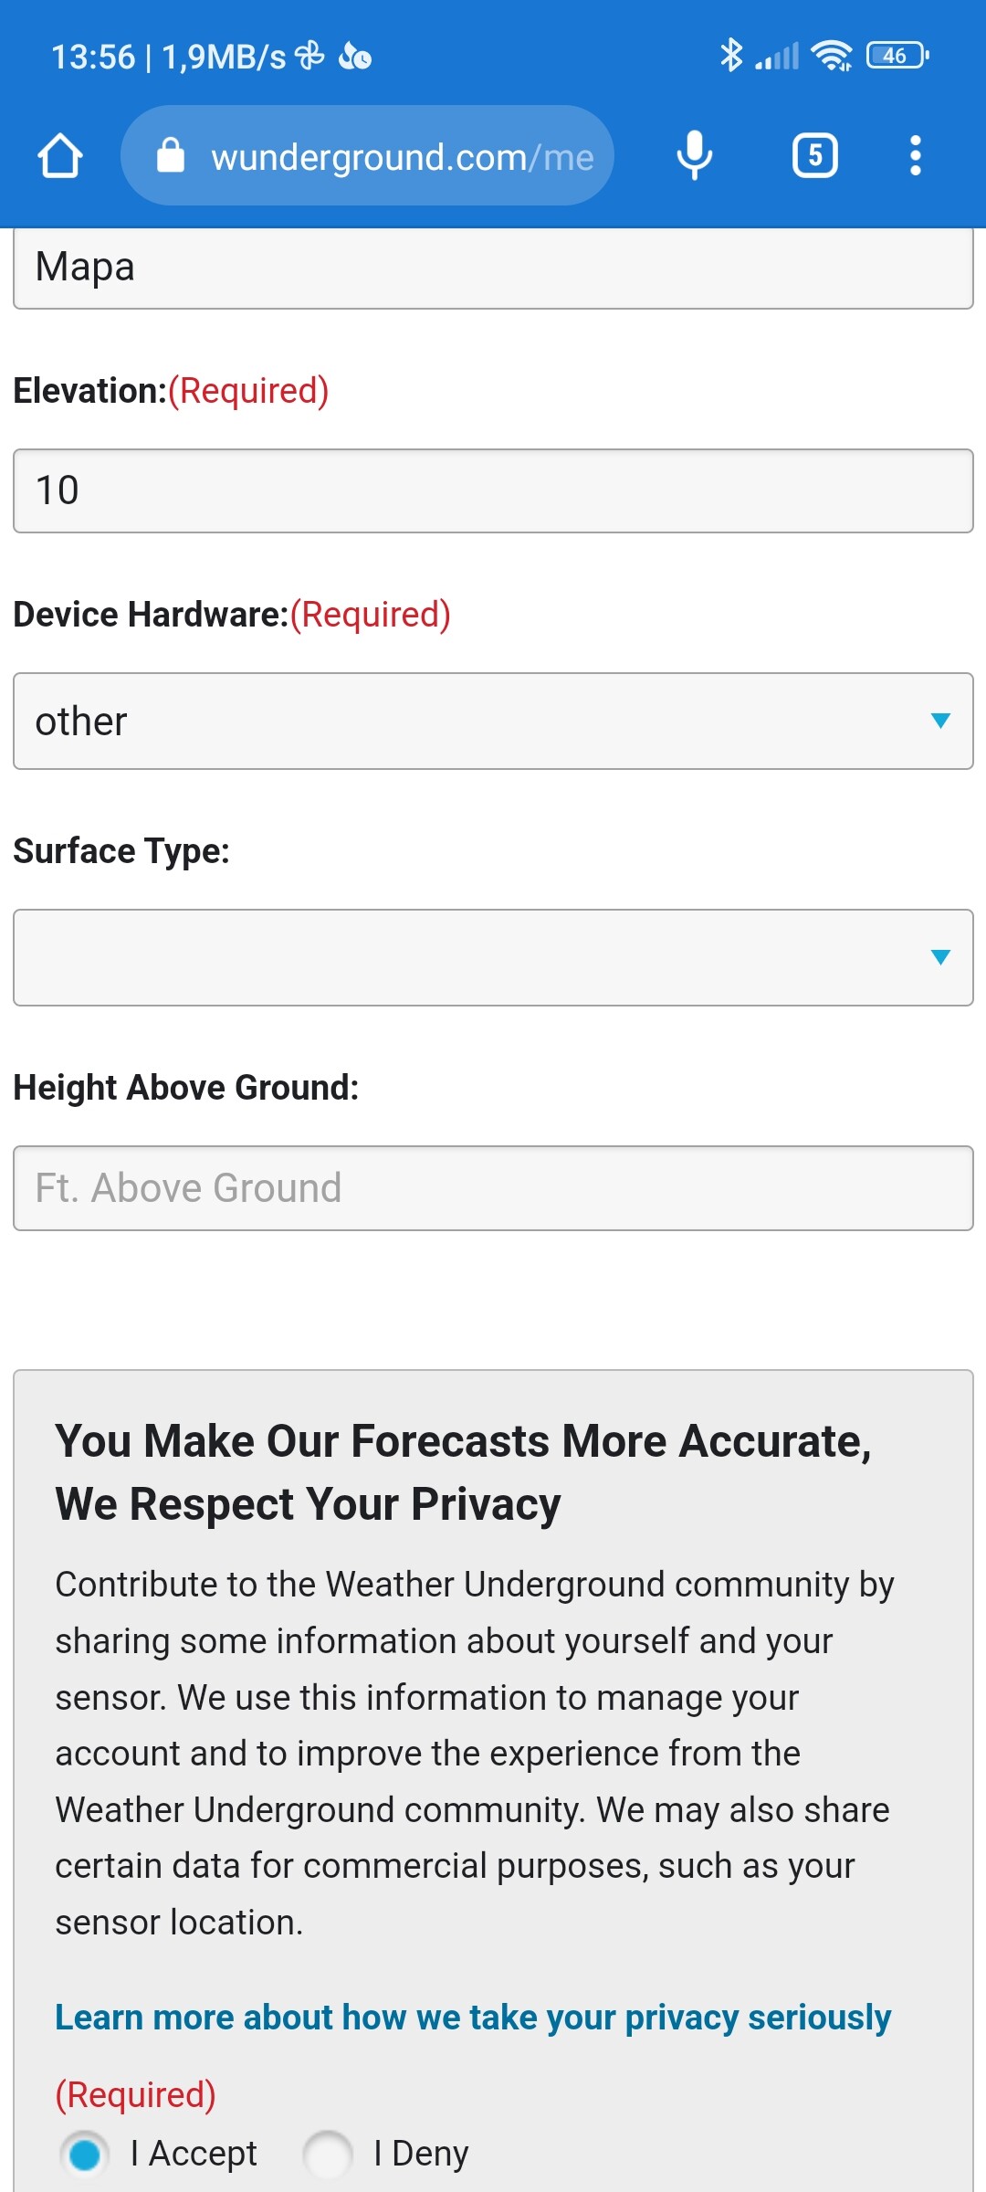Tap the Bluetooth status icon
This screenshot has height=2192, width=986.
click(730, 56)
